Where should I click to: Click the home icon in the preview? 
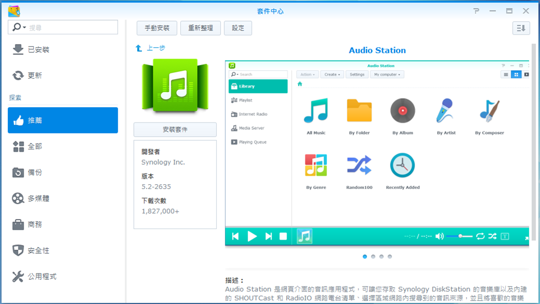coord(300,84)
